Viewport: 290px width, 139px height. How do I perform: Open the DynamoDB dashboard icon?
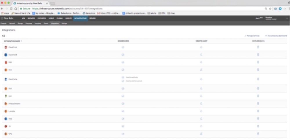123,55
